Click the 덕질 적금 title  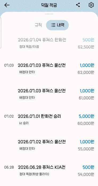tap(49, 5)
